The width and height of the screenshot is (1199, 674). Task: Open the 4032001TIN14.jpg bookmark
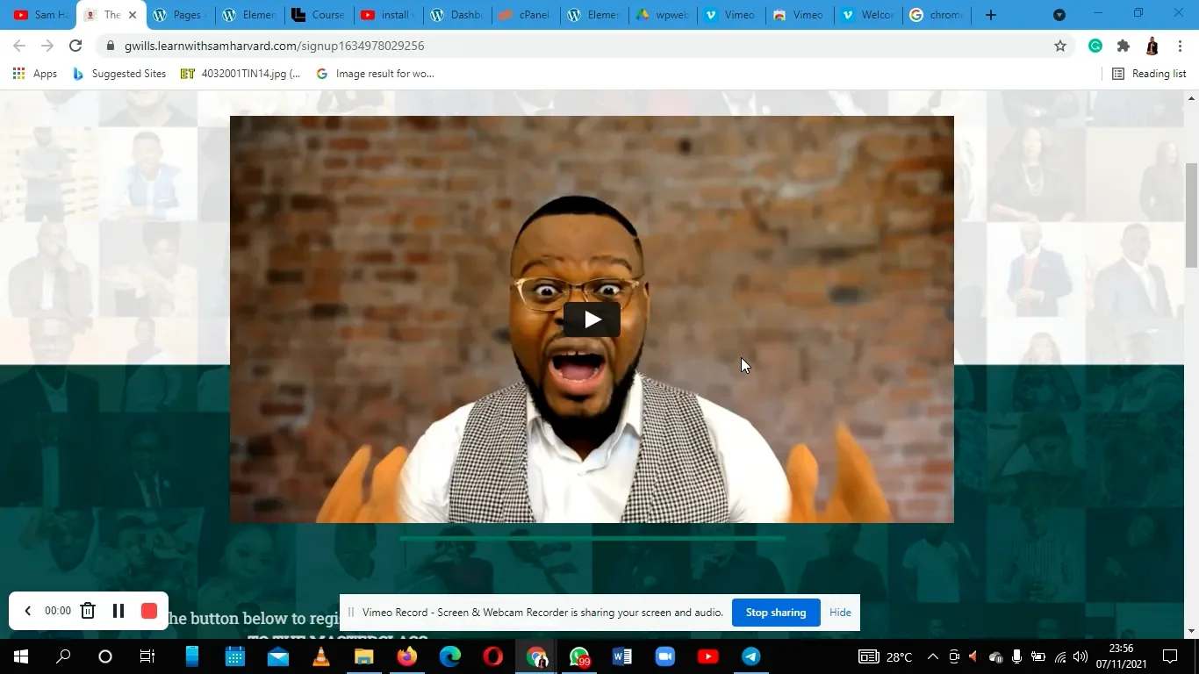click(x=241, y=74)
